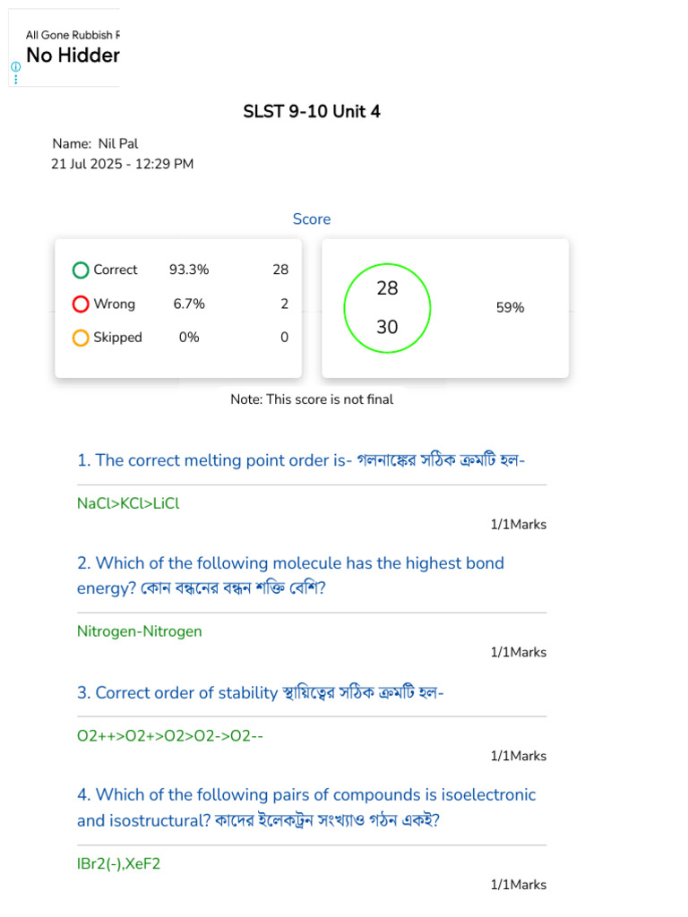Screen dimensions: 688x917
Task: Click the O2++>O2+>O2 stability answer
Action: pos(170,736)
